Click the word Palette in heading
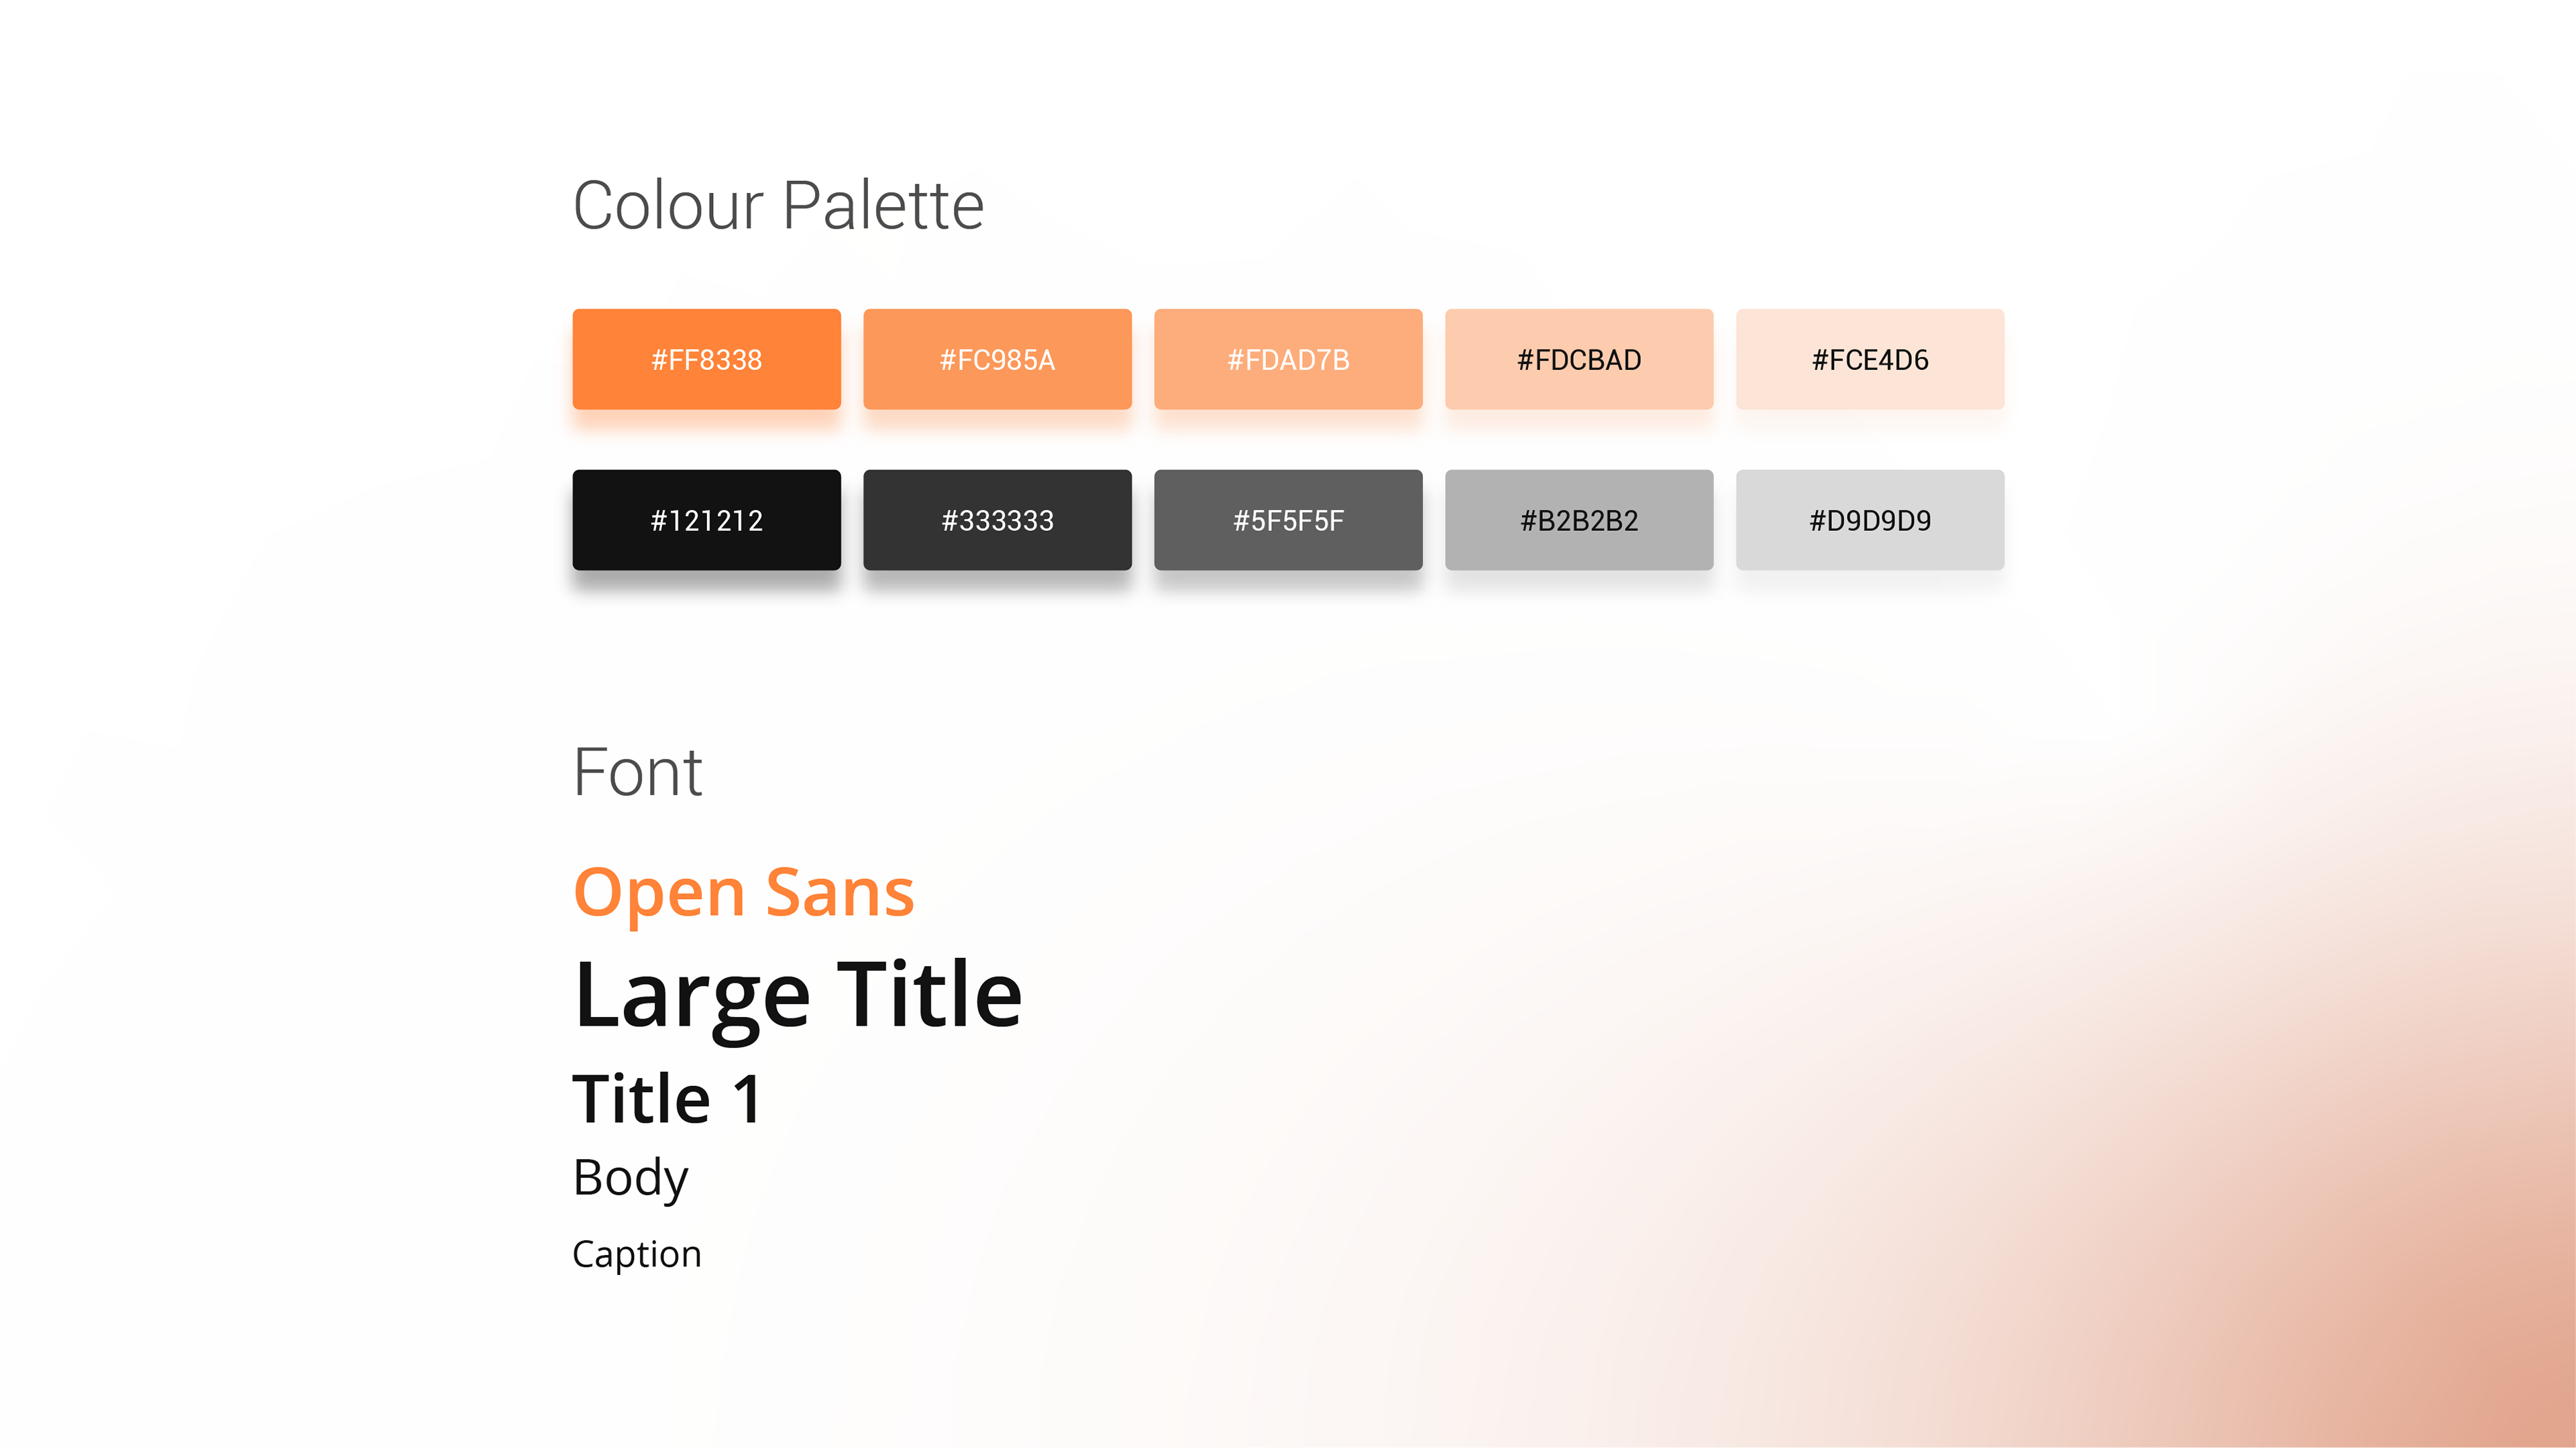This screenshot has height=1448, width=2576. pos(883,205)
